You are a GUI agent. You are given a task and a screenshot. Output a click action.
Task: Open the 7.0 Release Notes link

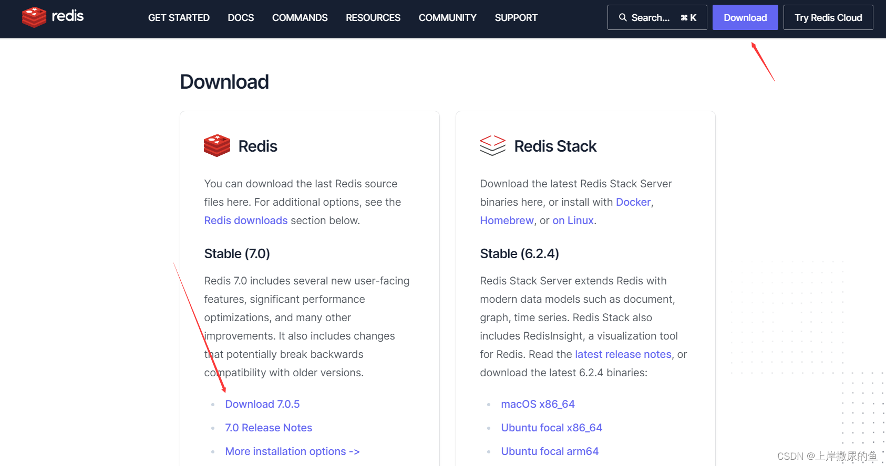pos(269,428)
